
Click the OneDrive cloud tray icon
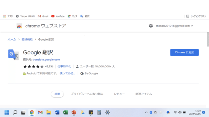155,113
